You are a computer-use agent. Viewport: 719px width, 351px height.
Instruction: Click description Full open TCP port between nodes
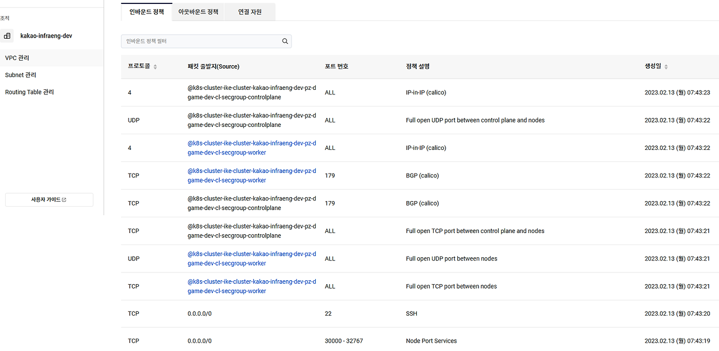pos(451,286)
